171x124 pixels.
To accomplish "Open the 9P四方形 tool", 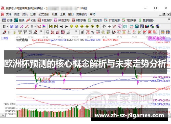I will (62, 20).
